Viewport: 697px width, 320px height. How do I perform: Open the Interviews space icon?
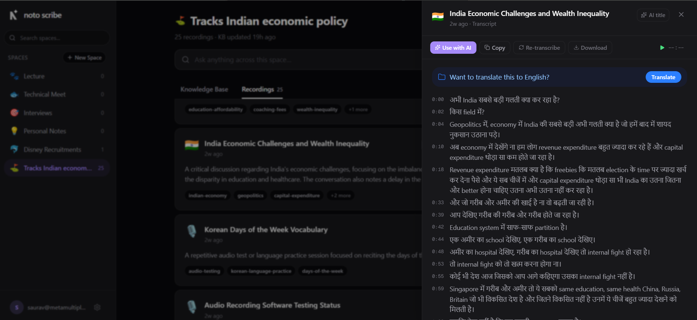(15, 113)
